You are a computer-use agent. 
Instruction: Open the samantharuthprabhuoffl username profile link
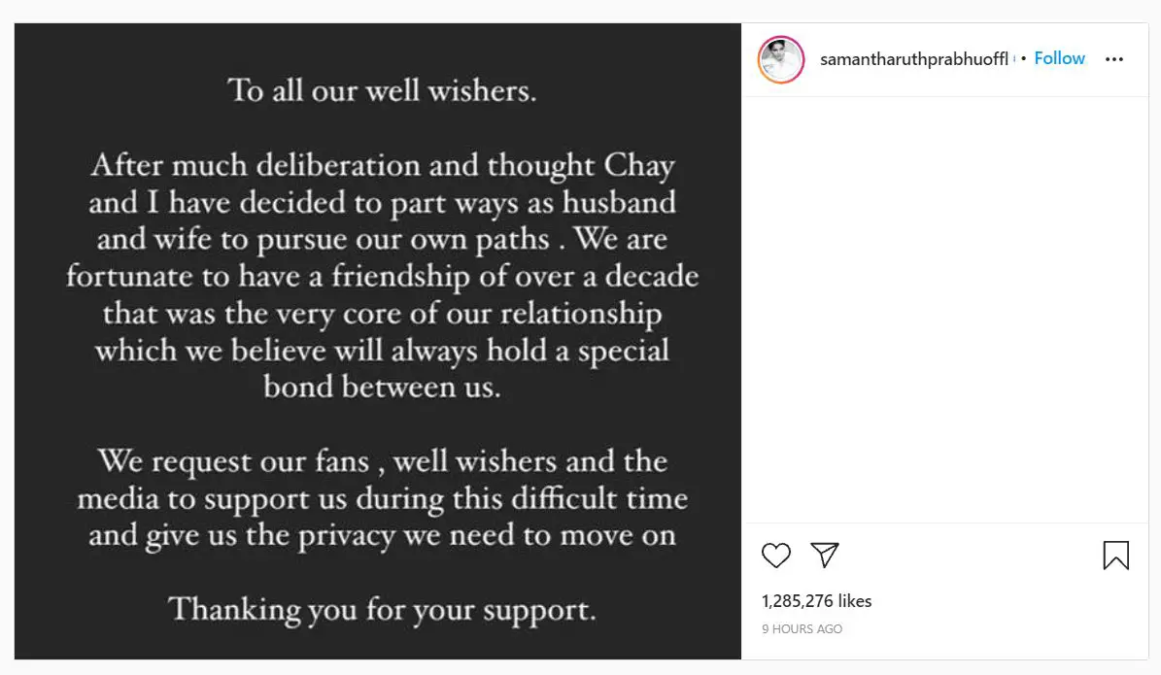(913, 59)
